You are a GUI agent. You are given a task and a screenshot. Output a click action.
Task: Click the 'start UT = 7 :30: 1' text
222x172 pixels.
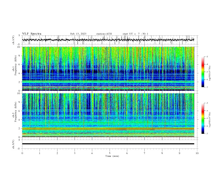point(135,34)
